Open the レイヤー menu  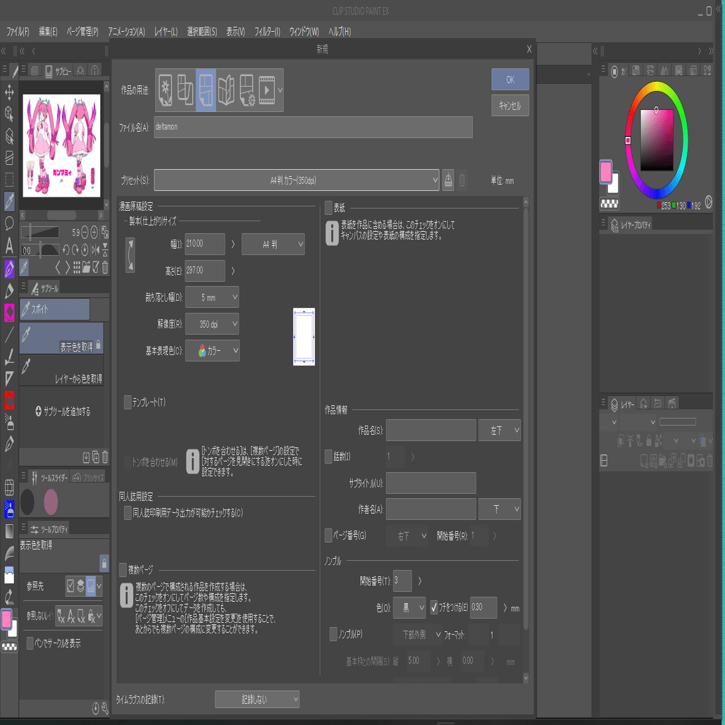point(166,32)
